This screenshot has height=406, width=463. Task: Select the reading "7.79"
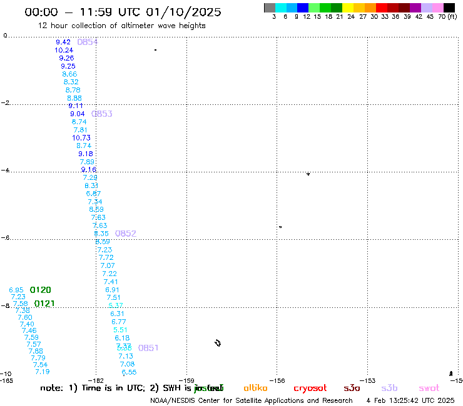[x=38, y=358]
